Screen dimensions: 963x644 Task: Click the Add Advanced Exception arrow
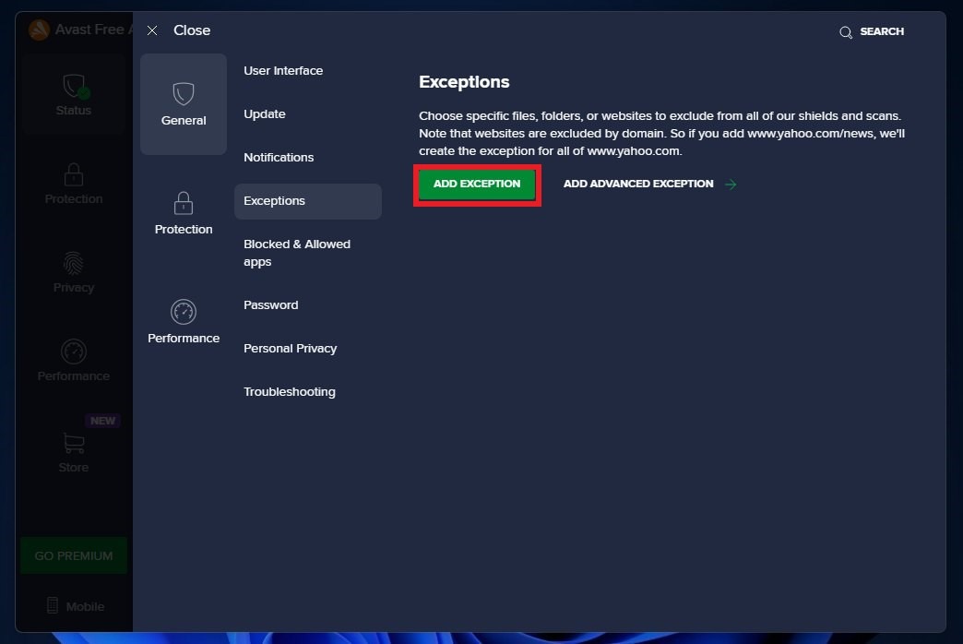coord(731,185)
